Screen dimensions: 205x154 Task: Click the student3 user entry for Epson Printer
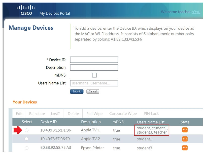coord(145,148)
